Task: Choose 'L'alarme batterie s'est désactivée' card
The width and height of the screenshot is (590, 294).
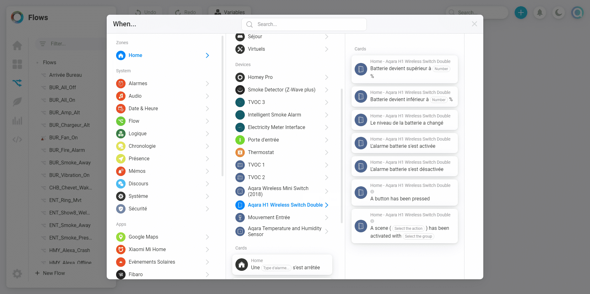Action: pos(405,166)
